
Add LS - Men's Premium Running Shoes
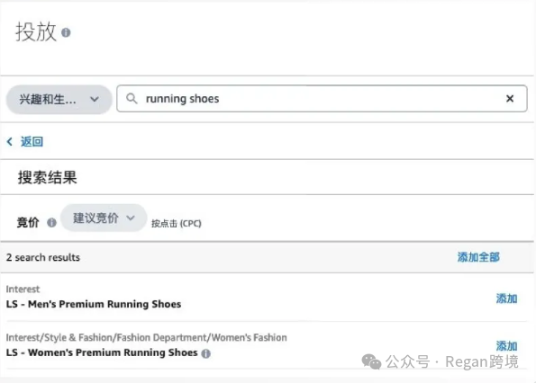point(506,298)
